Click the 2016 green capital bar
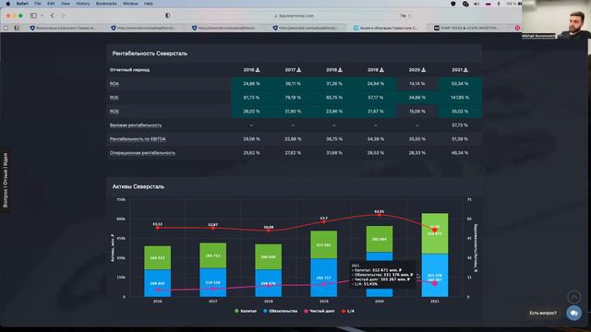This screenshot has height=332, width=591. point(158,258)
